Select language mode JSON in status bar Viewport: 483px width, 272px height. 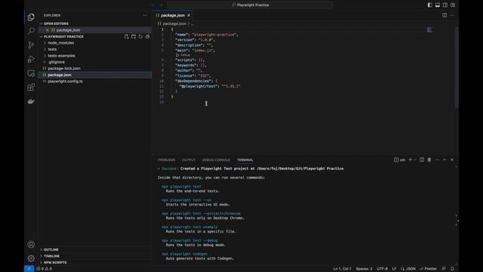(408, 269)
